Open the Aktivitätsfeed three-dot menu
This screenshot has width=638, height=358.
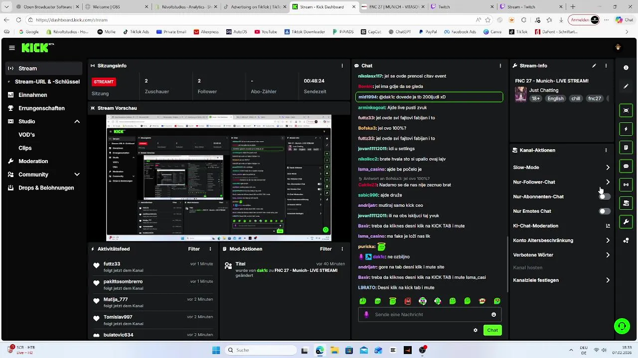[x=210, y=249]
